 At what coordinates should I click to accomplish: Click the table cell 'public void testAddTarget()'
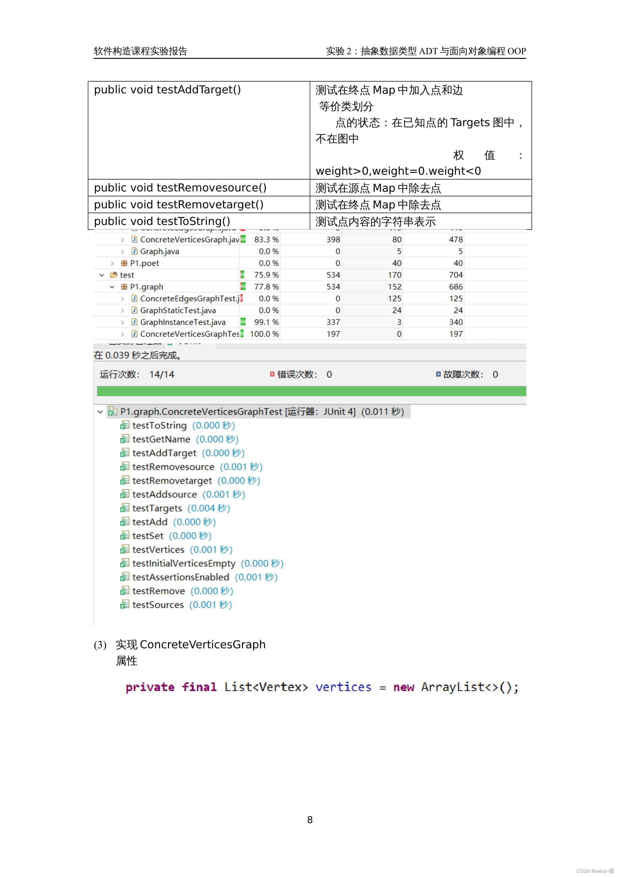tap(199, 130)
